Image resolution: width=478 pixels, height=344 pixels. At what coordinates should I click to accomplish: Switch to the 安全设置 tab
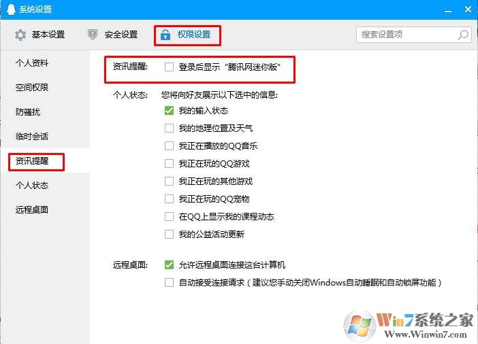[112, 35]
